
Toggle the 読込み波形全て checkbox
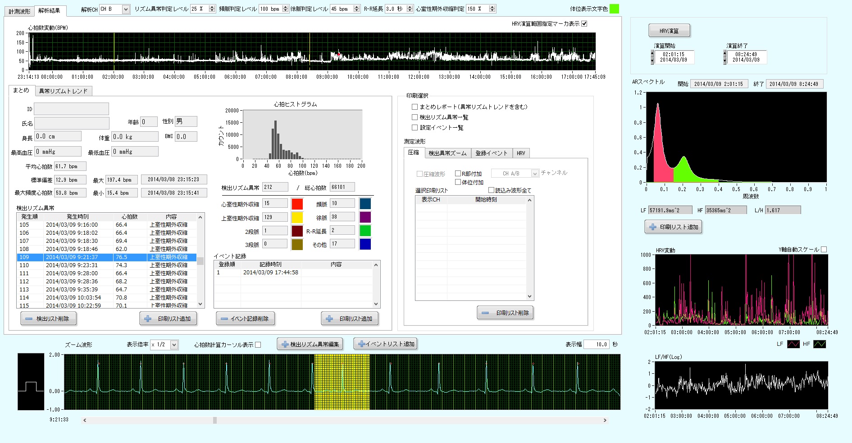tap(492, 190)
